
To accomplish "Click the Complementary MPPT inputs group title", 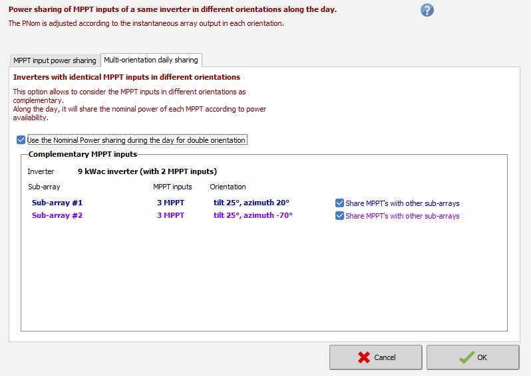I will (x=83, y=154).
